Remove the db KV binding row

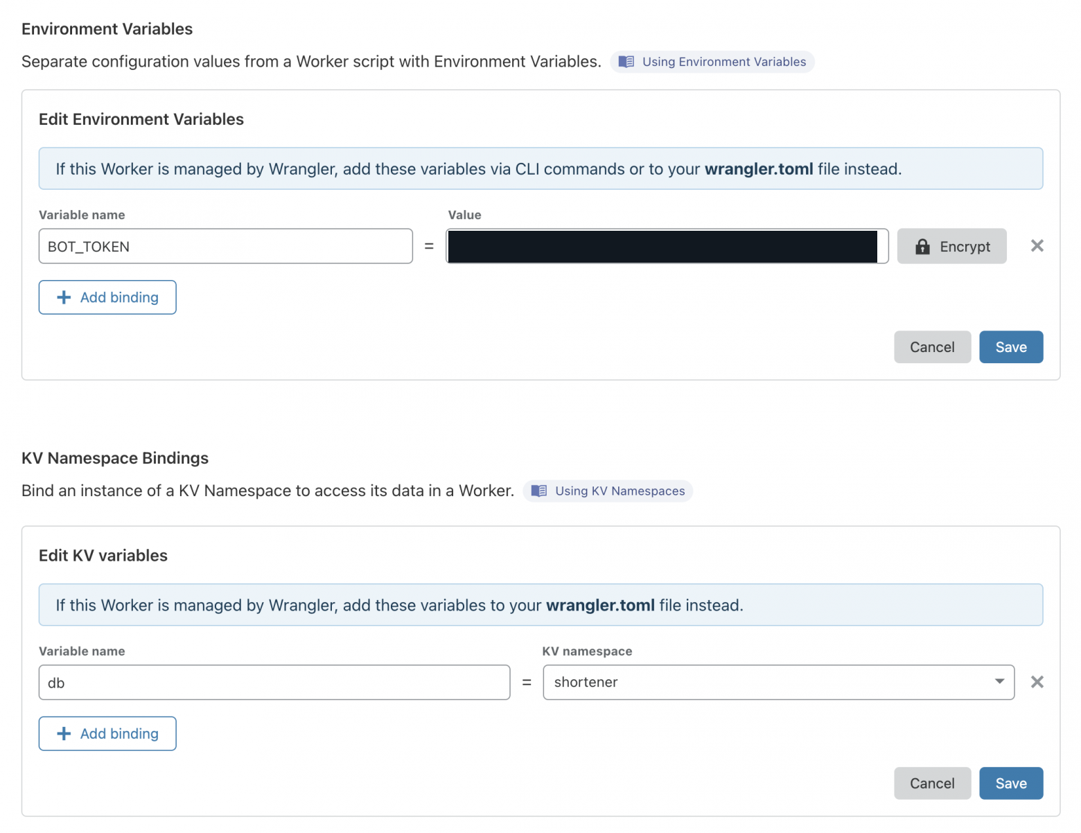point(1037,682)
